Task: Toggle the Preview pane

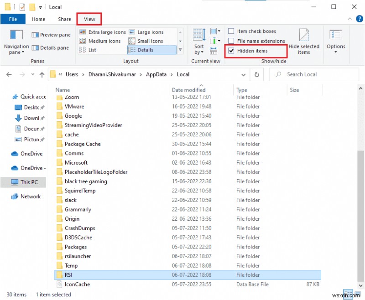Action: click(51, 35)
